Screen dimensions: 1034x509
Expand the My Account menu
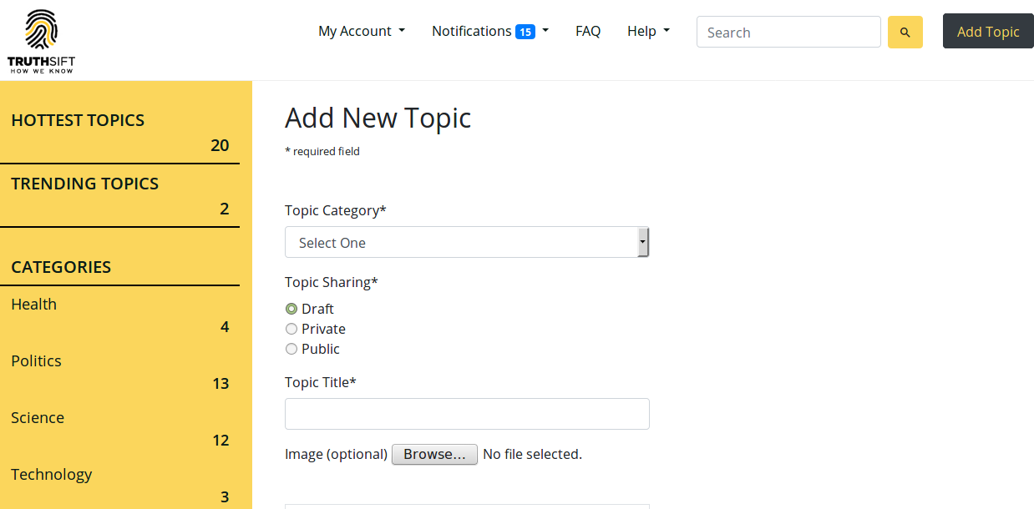361,32
